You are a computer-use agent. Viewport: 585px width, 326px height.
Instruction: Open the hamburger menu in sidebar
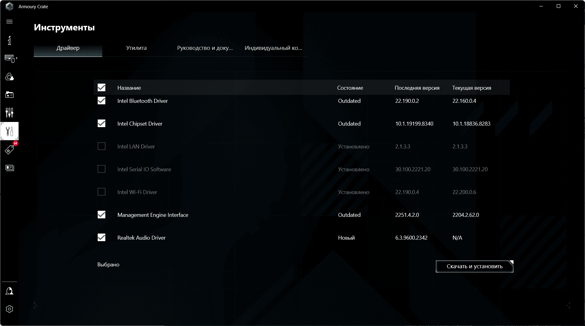pos(9,22)
